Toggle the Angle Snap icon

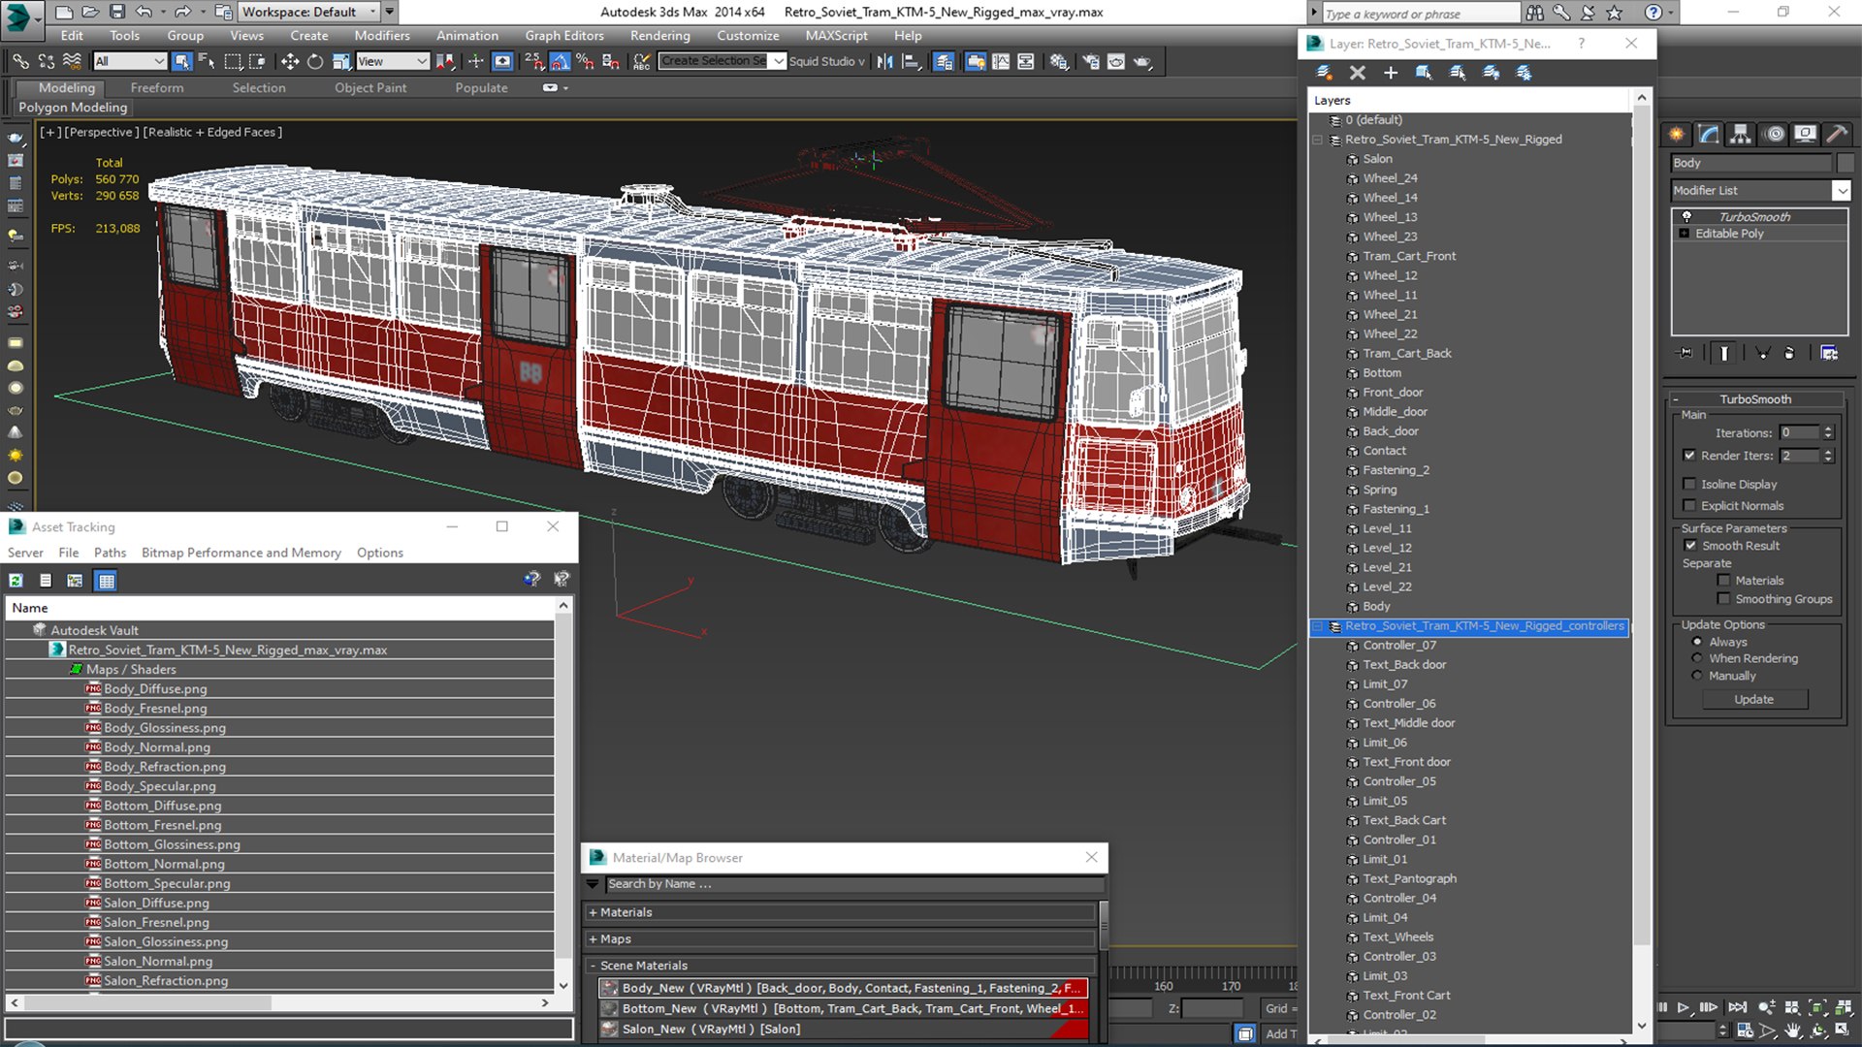coord(560,61)
